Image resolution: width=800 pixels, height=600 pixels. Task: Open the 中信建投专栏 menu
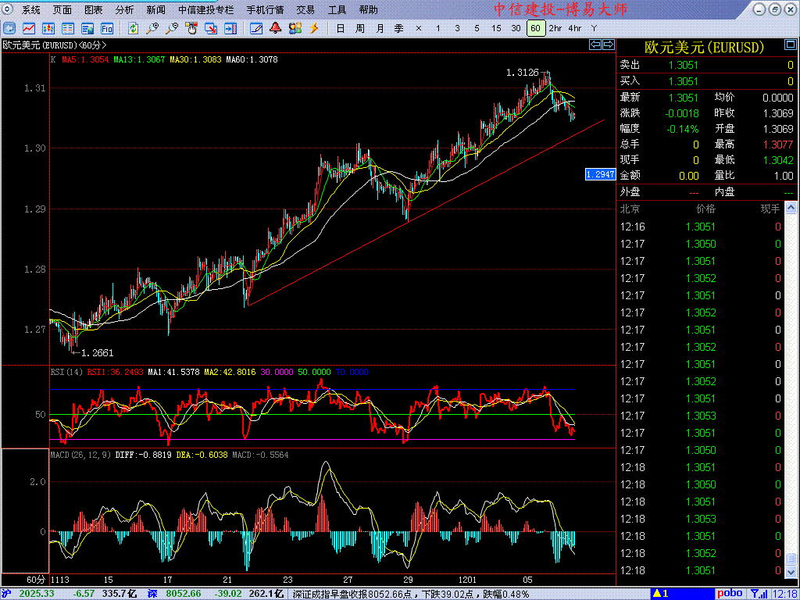coord(206,9)
